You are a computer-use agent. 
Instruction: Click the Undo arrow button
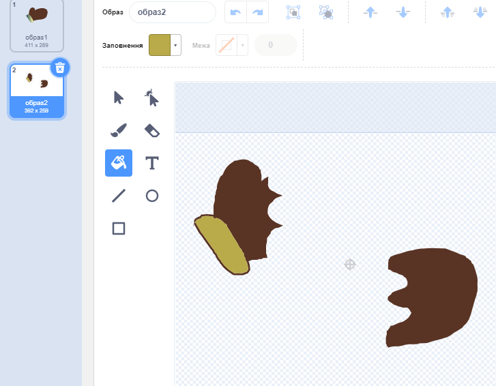coord(236,12)
